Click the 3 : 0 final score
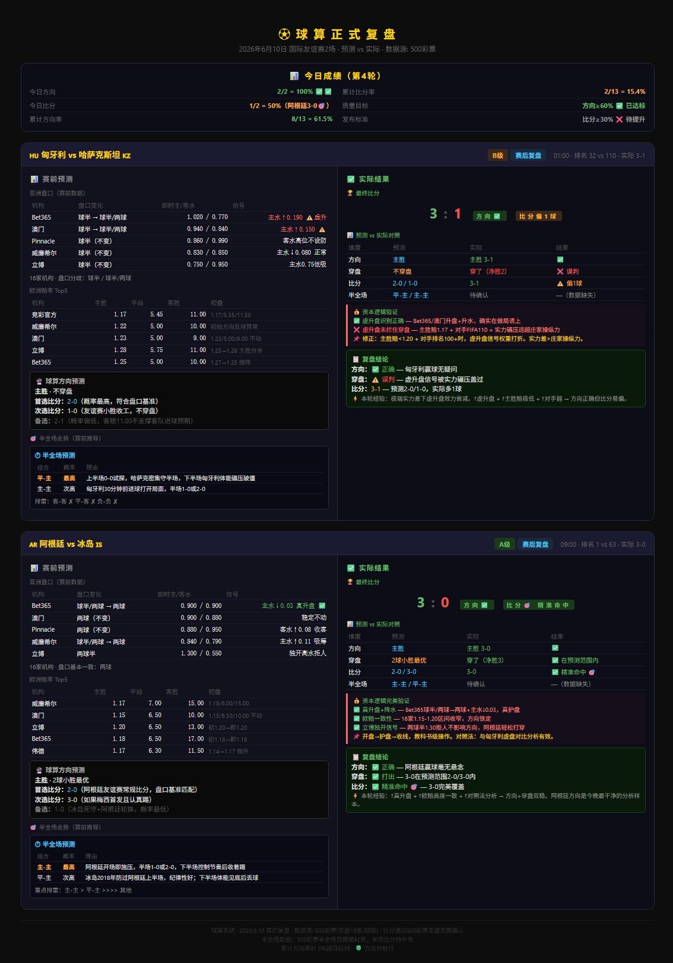Image resolution: width=673 pixels, height=963 pixels. 433,603
